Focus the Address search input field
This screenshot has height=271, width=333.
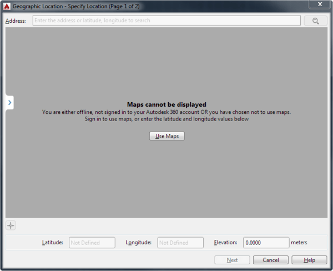(x=167, y=21)
